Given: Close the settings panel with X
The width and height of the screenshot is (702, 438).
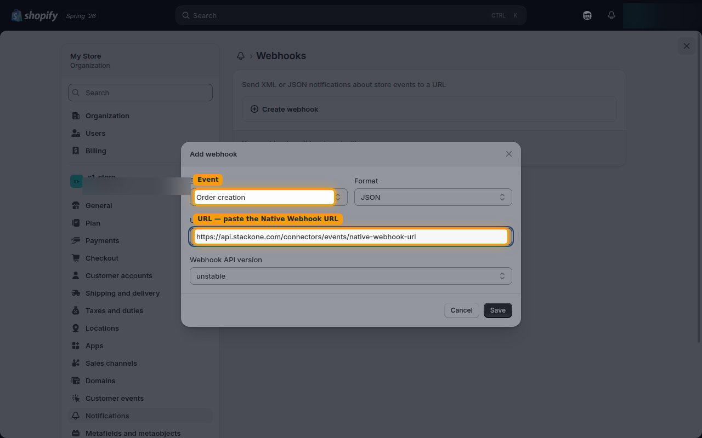Looking at the screenshot, I should pyautogui.click(x=687, y=46).
